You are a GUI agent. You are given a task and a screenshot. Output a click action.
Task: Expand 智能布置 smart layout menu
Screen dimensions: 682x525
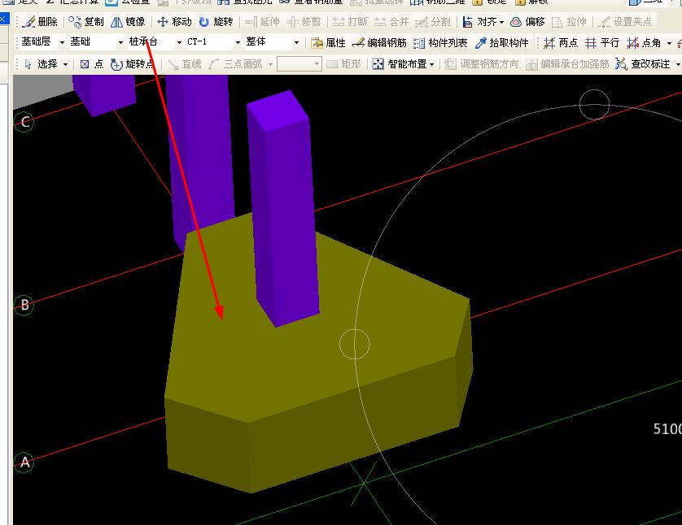(403, 64)
